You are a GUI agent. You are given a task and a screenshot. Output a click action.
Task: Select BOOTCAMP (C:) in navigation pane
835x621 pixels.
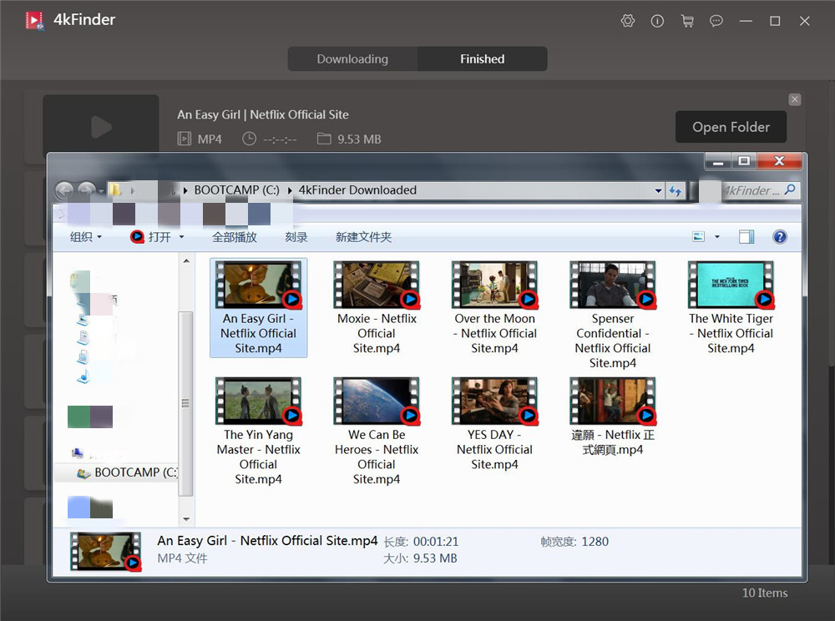point(135,472)
